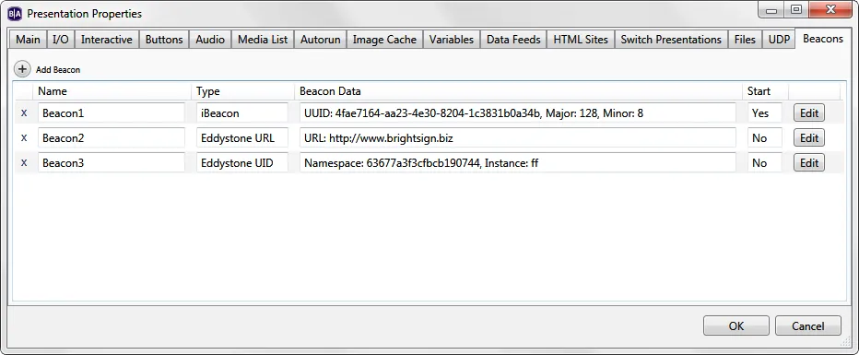859x355 pixels.
Task: Click the Beacon1 name field
Action: tap(112, 113)
